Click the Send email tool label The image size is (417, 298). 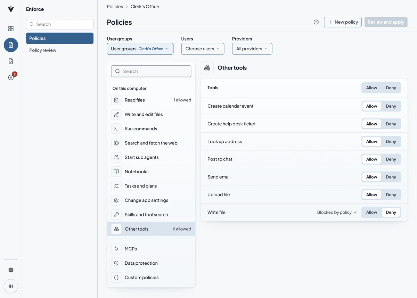coord(219,177)
